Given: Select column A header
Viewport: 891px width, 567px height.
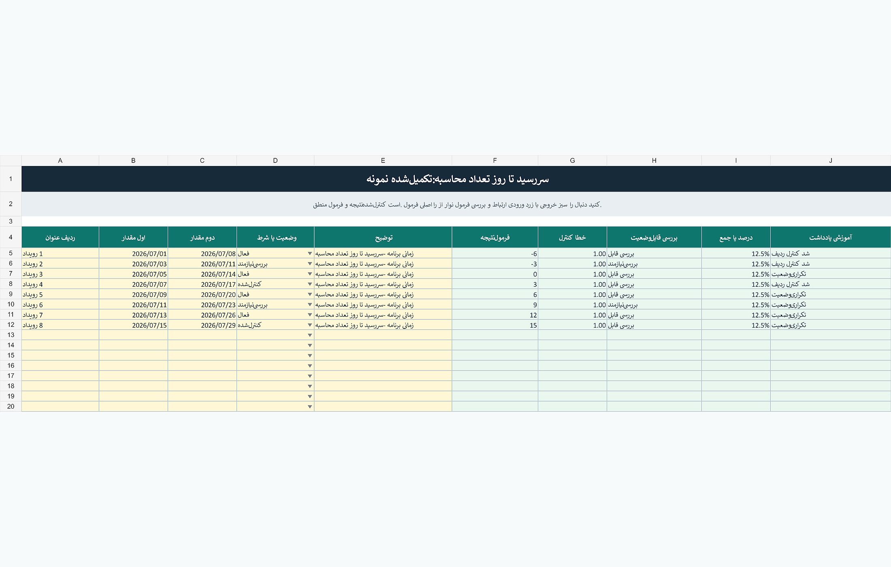Looking at the screenshot, I should [x=60, y=160].
